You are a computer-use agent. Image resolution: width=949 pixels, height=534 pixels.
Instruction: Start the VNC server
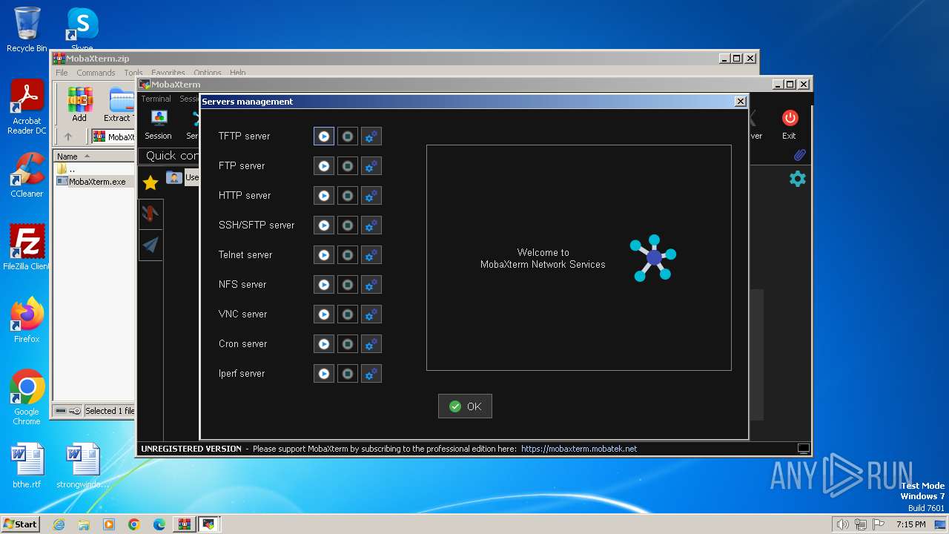pyautogui.click(x=324, y=314)
